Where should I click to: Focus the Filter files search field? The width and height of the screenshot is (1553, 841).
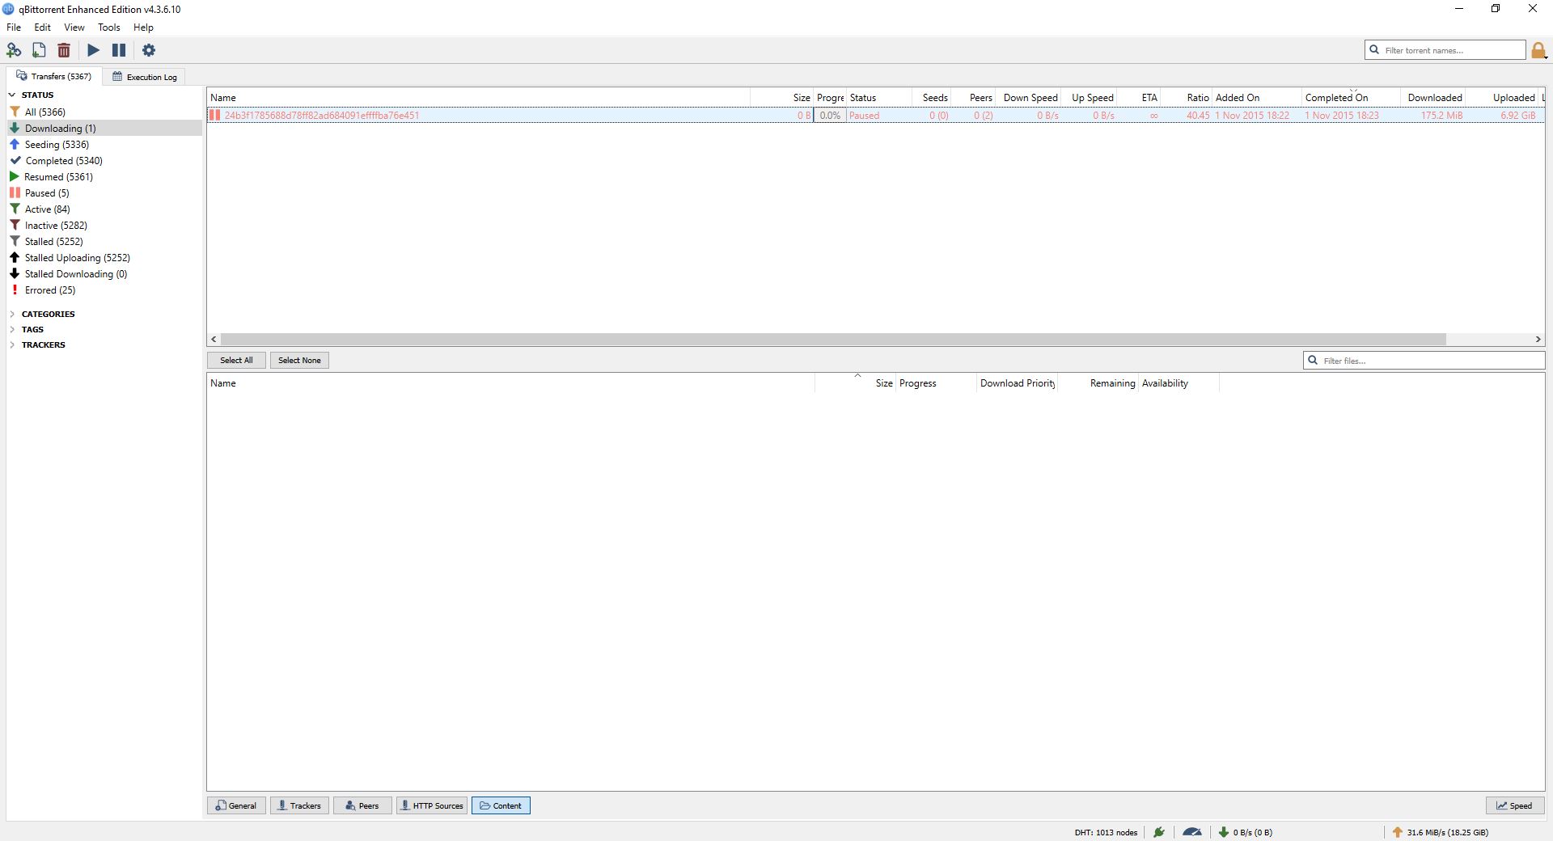1424,361
